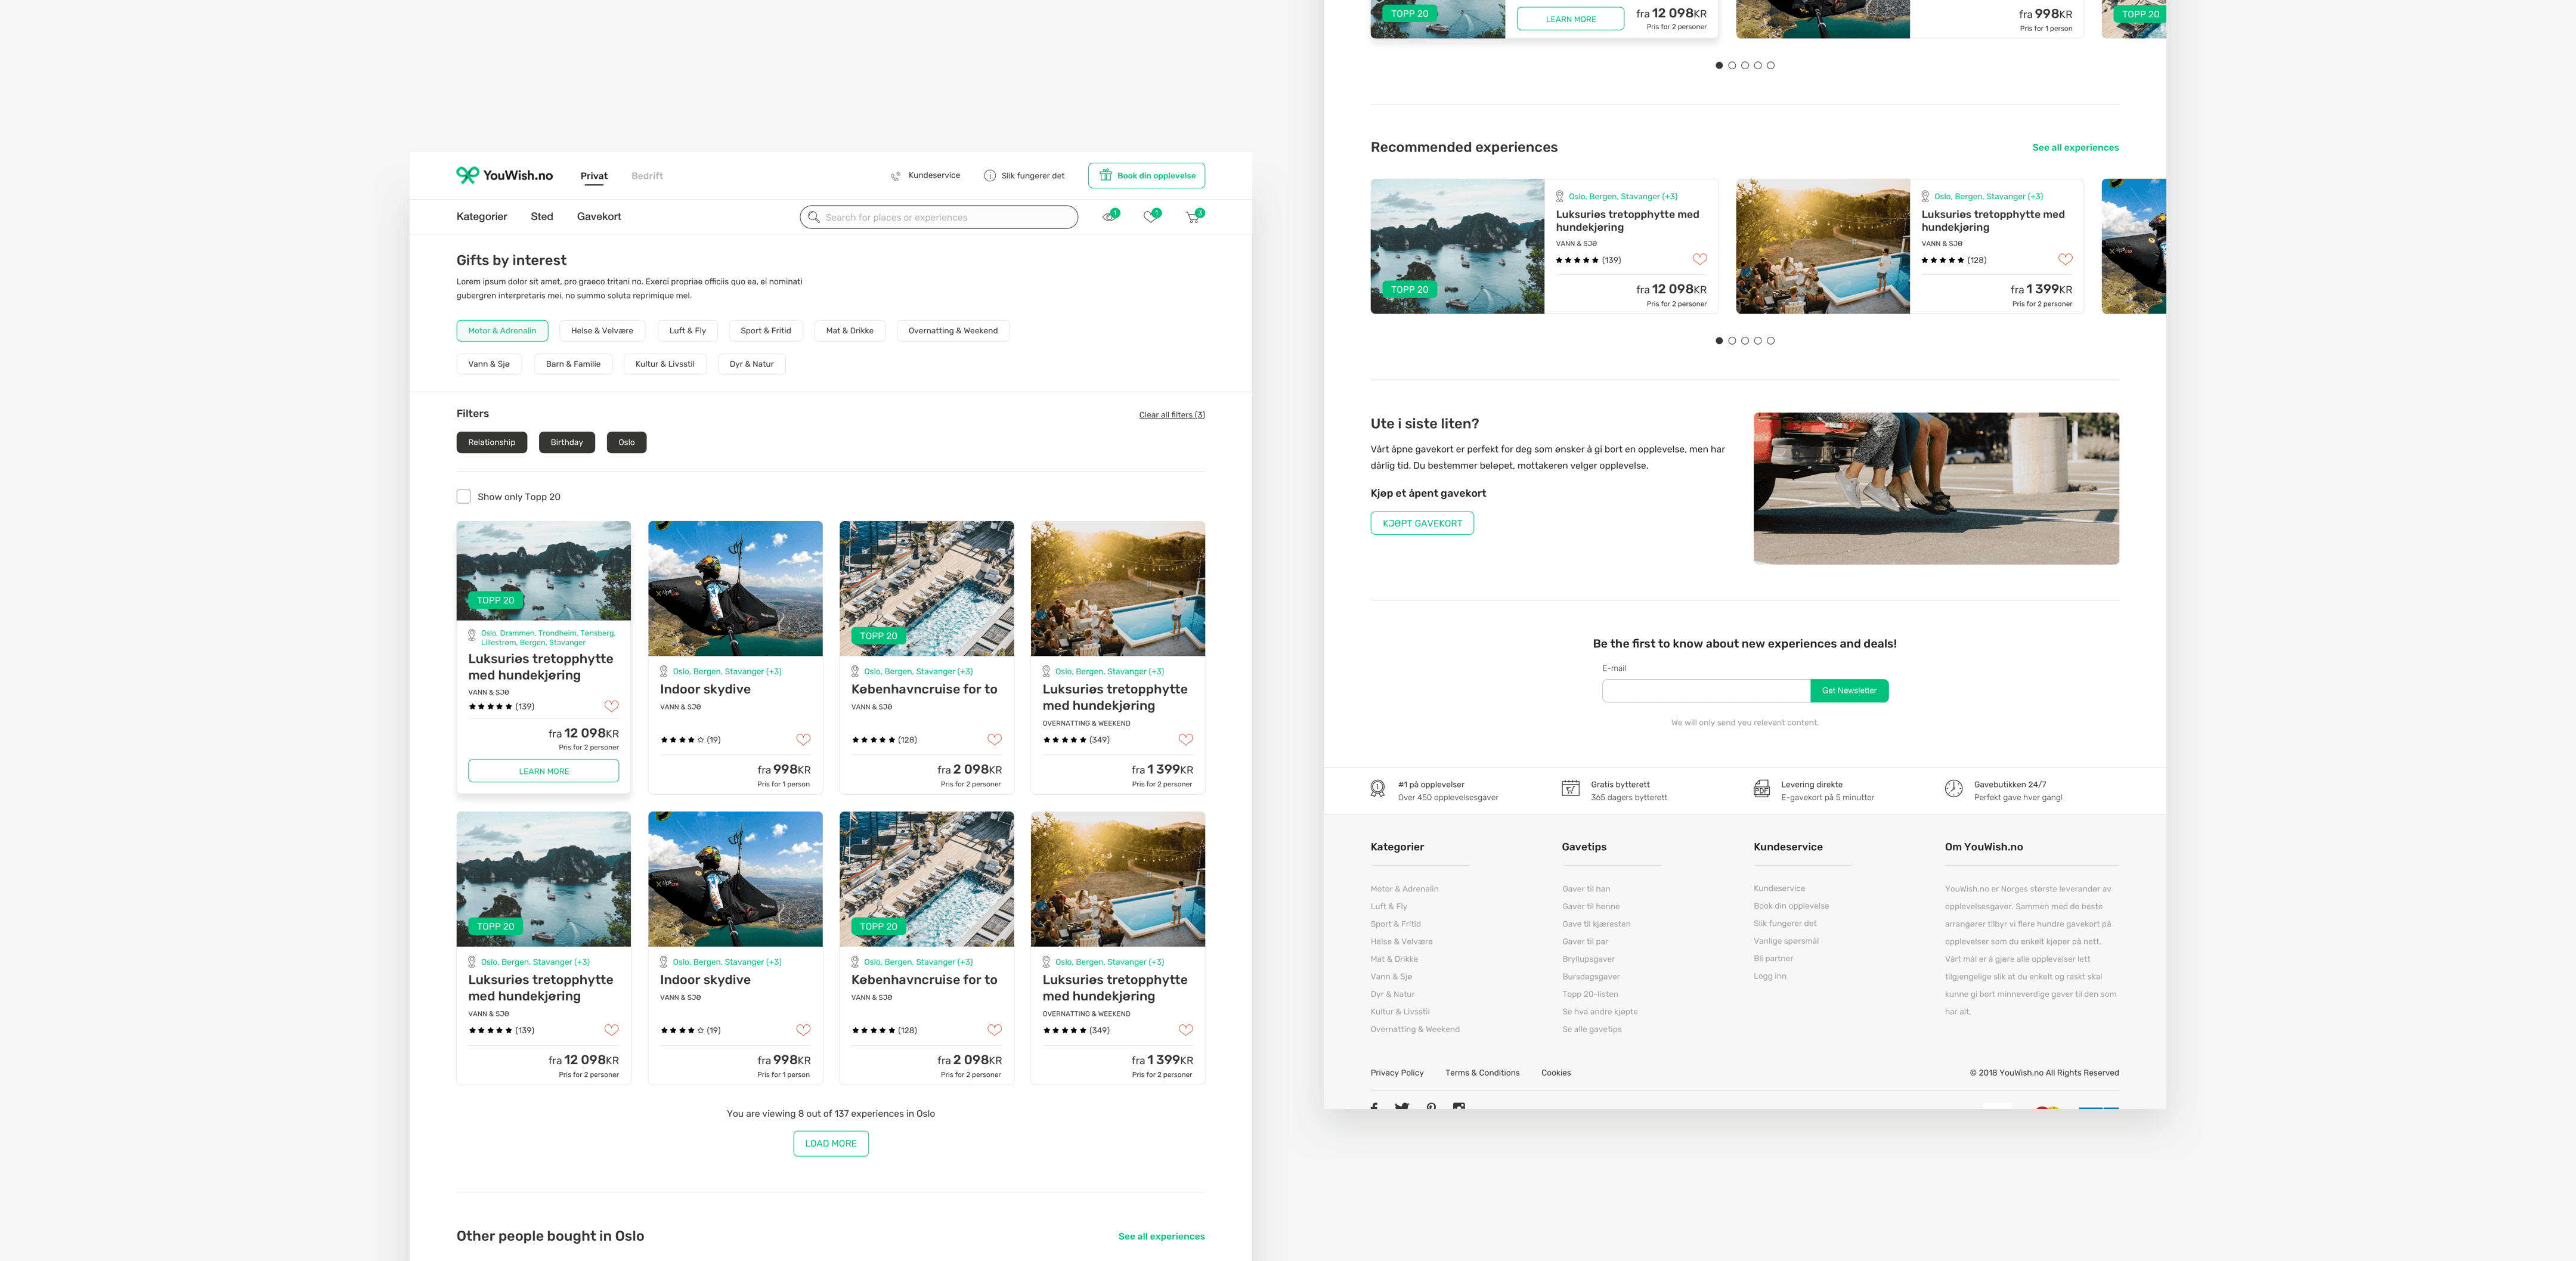Click the recently viewed eye icon
Screen dimensions: 2576x1261
[x=1108, y=217]
